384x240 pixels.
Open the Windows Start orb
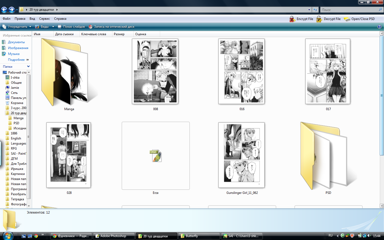pyautogui.click(x=8, y=236)
